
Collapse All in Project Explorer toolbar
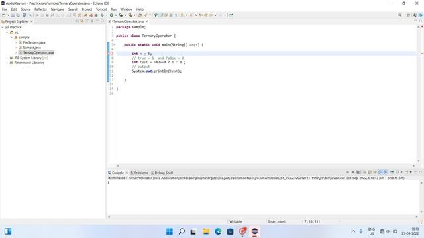coord(77,21)
